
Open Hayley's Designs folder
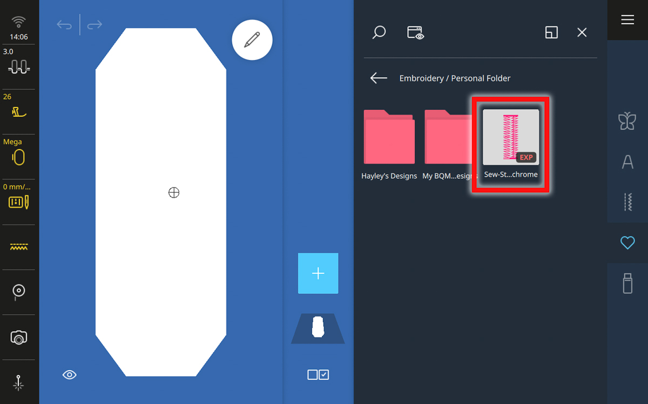pos(389,138)
